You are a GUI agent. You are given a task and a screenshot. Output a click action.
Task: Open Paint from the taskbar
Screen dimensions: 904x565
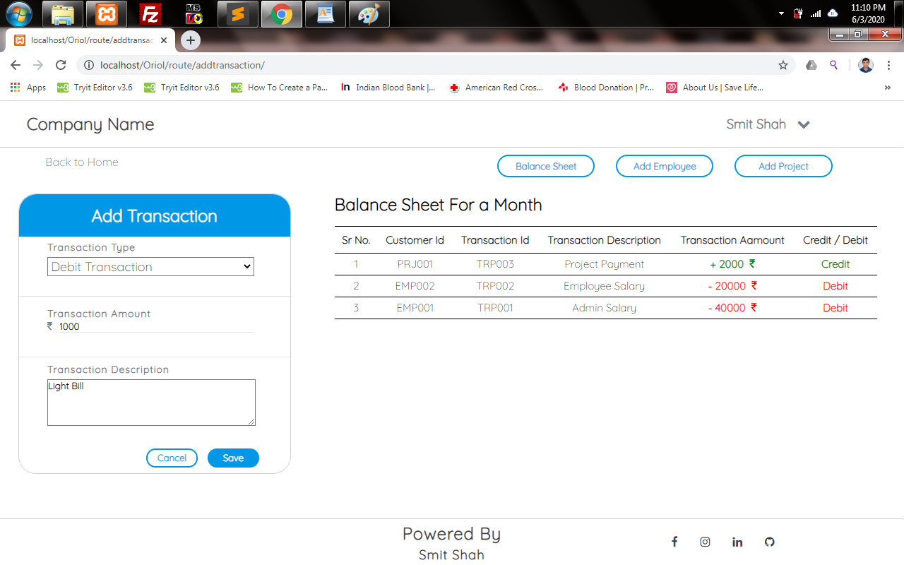point(369,14)
